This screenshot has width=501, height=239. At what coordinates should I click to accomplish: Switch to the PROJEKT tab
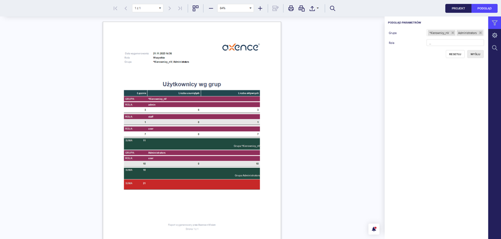458,8
